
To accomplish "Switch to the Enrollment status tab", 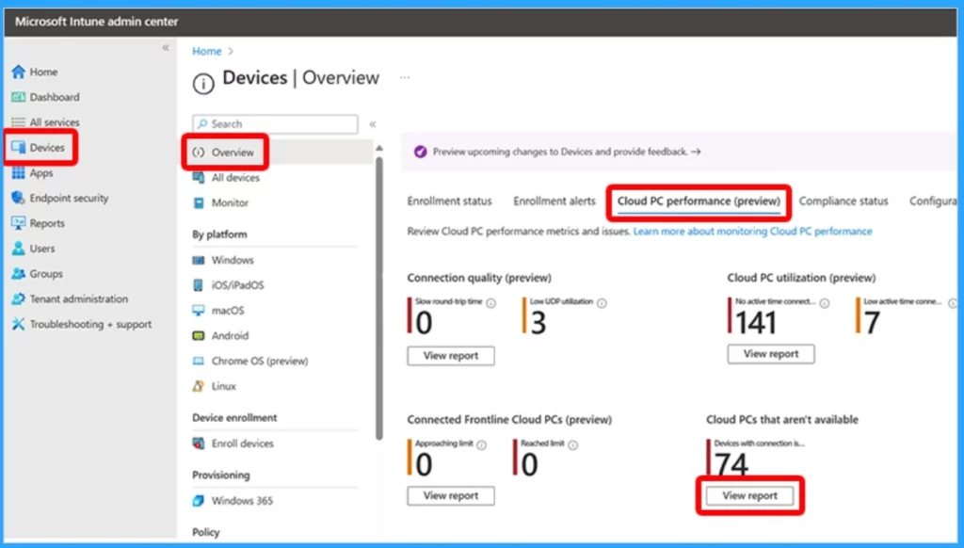I will pyautogui.click(x=449, y=201).
